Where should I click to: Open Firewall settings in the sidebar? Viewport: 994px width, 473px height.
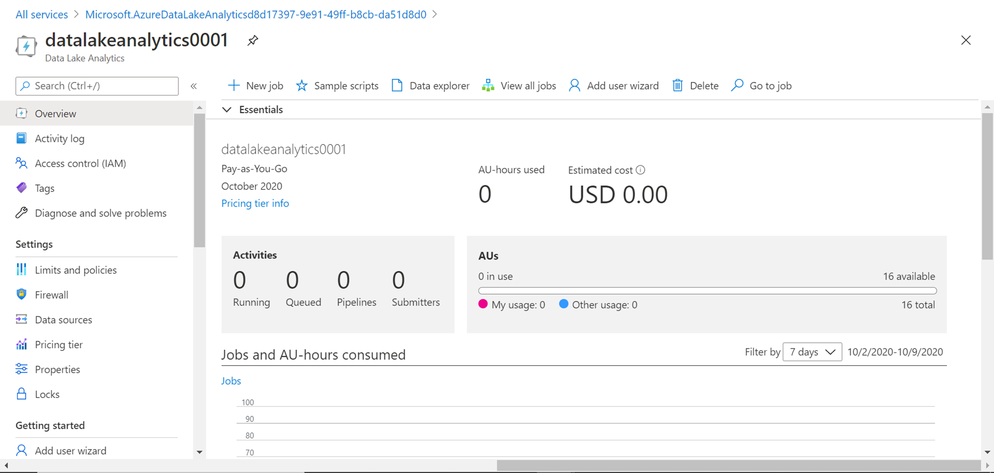click(x=51, y=295)
